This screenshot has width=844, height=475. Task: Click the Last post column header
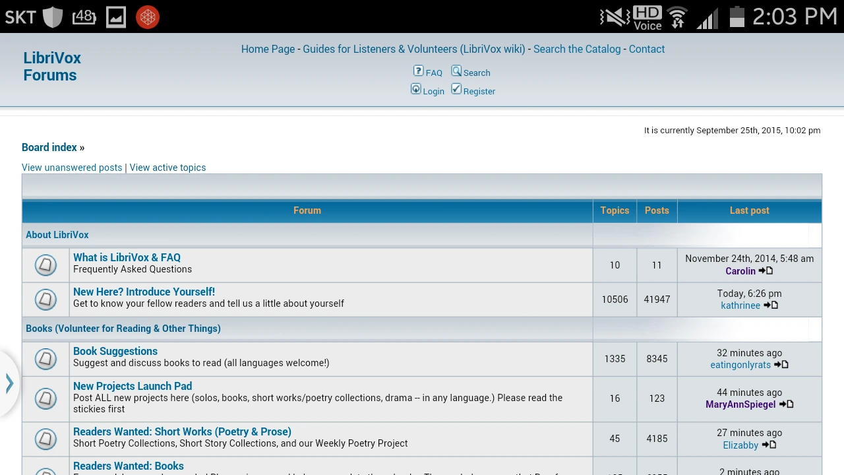pyautogui.click(x=750, y=210)
